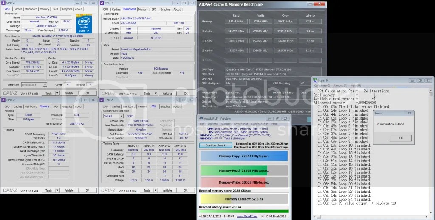Click the Intel Core i7 logo badge
This screenshot has height=220, width=435.
click(84, 24)
